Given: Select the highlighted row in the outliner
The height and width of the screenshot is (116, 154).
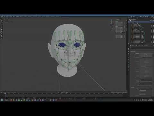Looking at the screenshot, I should [x=141, y=22].
